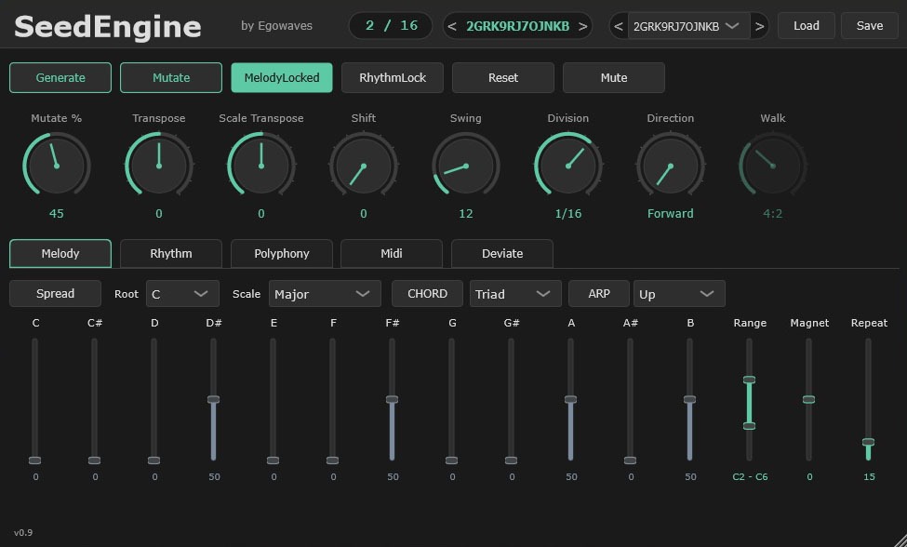The width and height of the screenshot is (907, 547).
Task: Switch to the Deviate tab
Action: click(x=502, y=253)
